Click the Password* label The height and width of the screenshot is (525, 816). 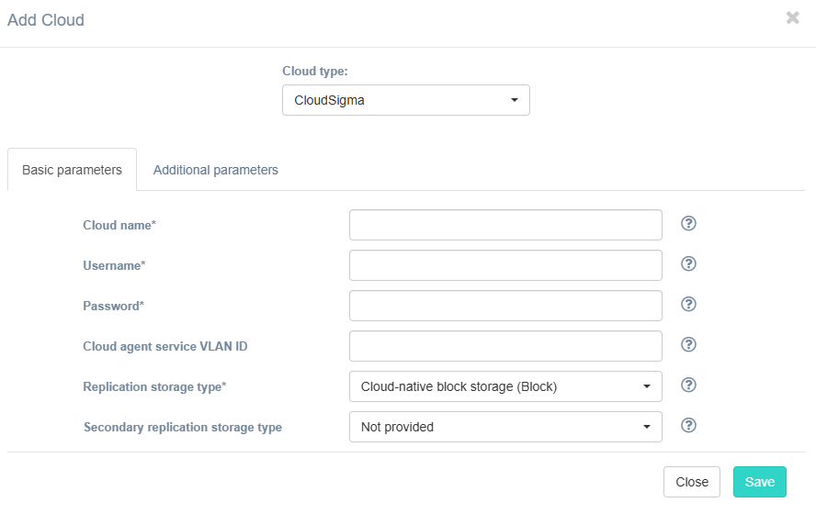[x=113, y=307]
